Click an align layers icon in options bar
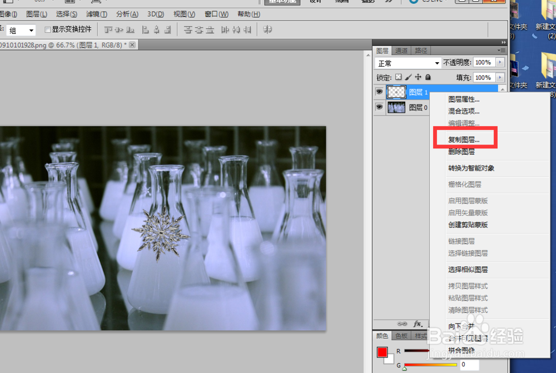Image resolution: width=556 pixels, height=373 pixels. click(x=109, y=29)
